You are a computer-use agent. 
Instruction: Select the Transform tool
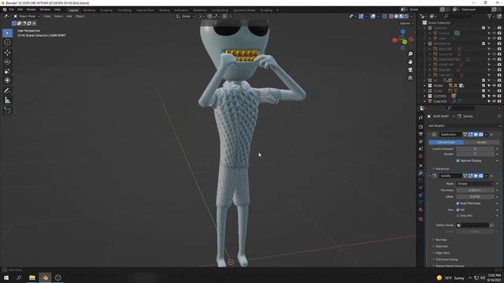pos(7,80)
